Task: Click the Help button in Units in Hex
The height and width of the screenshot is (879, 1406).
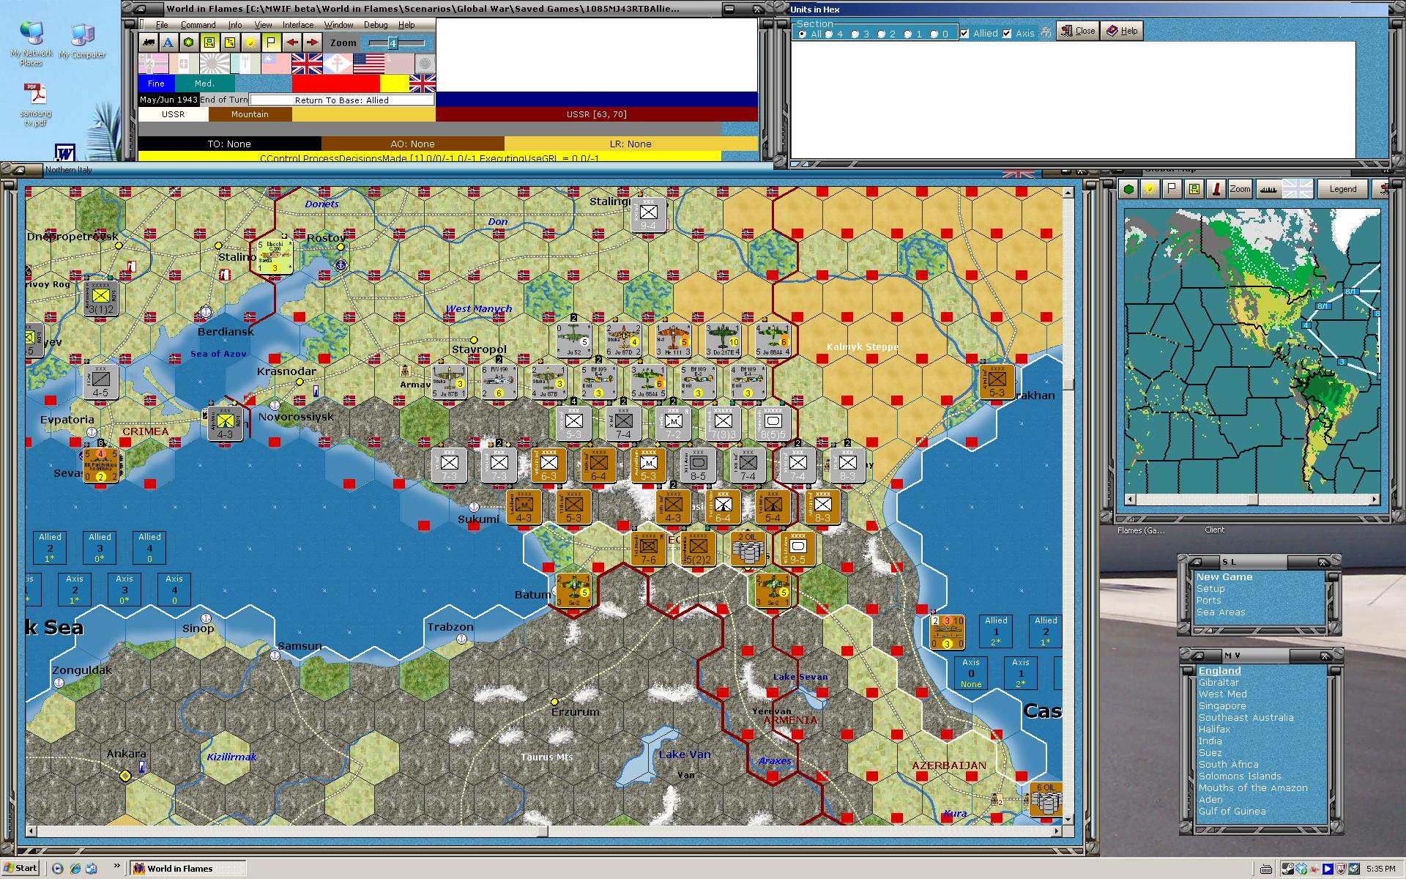Action: (1122, 31)
